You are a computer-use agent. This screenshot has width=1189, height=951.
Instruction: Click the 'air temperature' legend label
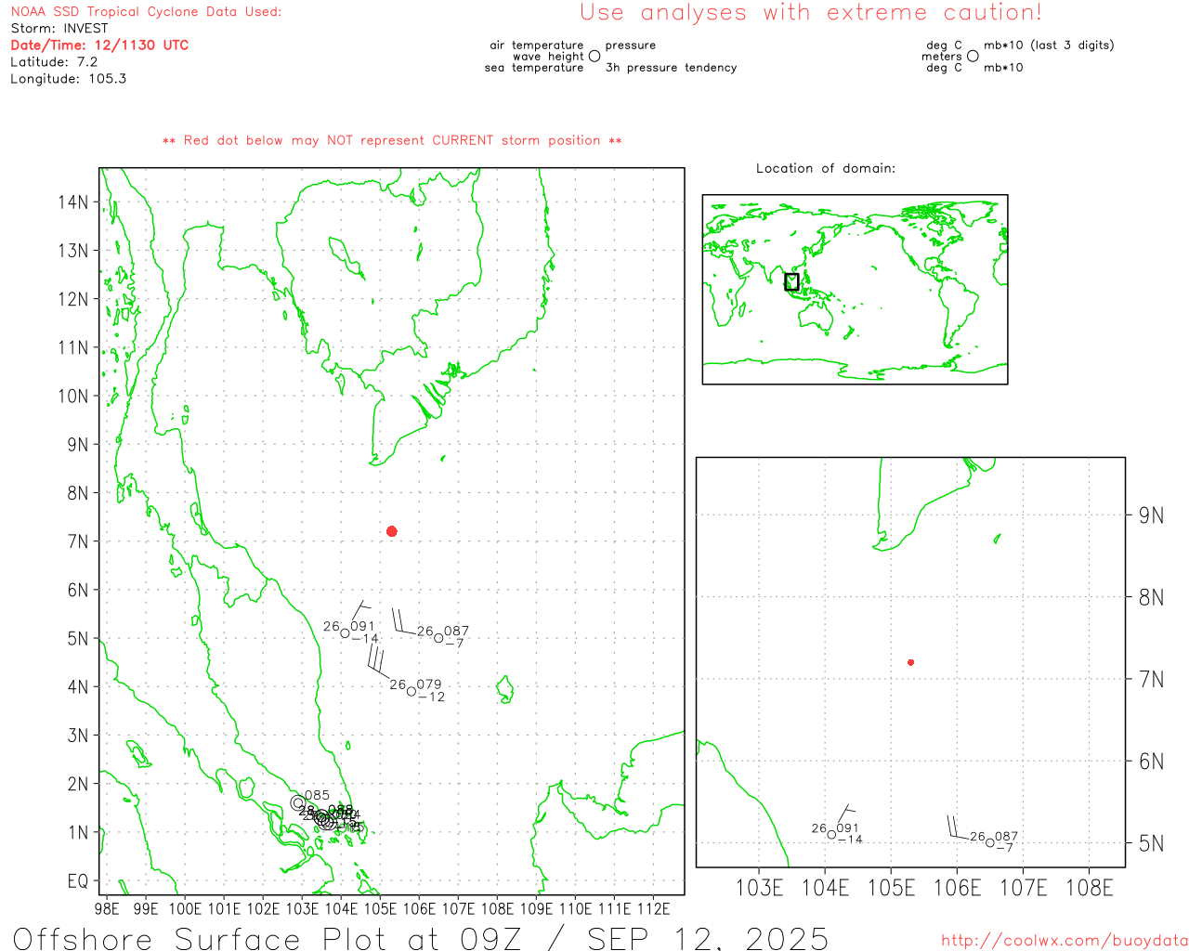coord(537,46)
